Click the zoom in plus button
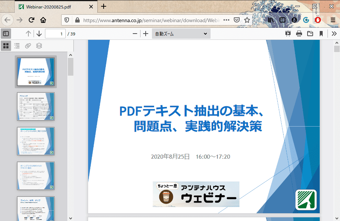 [146, 34]
